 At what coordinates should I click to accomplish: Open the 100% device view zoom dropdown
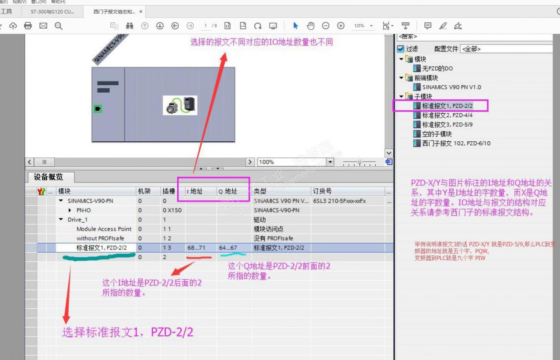(330, 162)
